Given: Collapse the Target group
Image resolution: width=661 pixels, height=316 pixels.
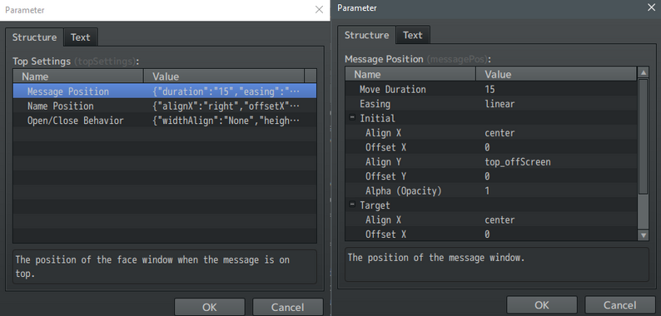Looking at the screenshot, I should click(x=352, y=205).
